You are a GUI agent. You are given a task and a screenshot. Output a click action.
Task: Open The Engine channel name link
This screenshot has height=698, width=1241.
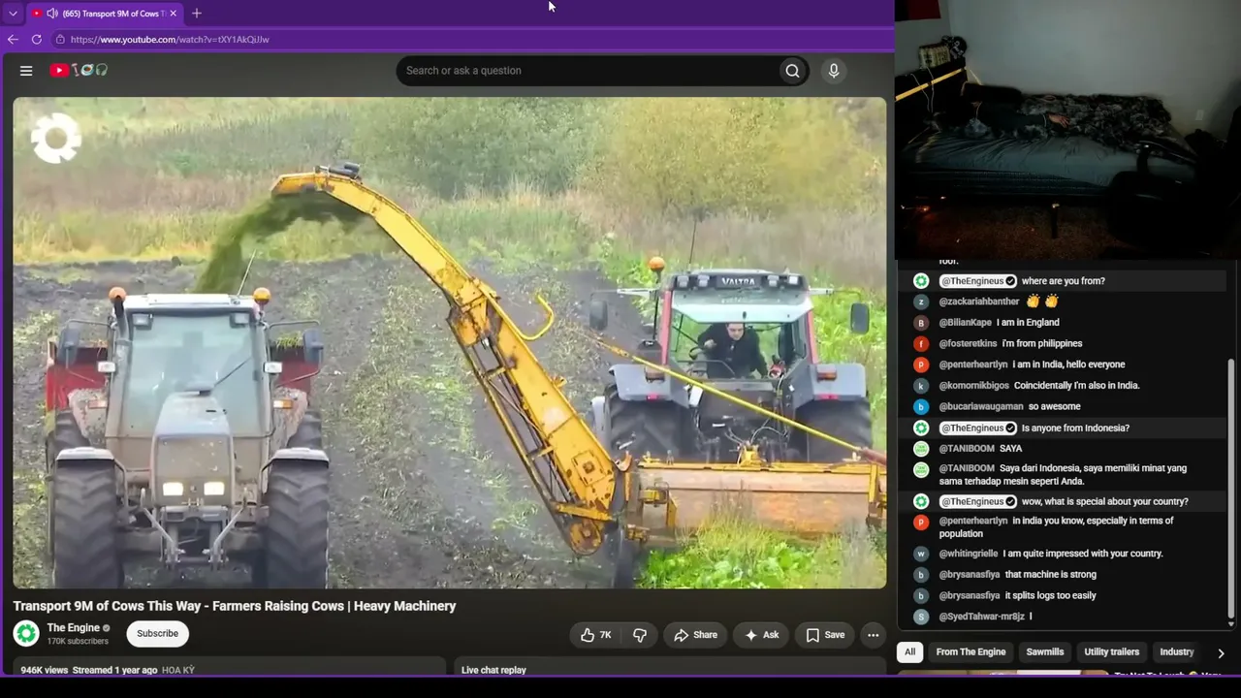coord(74,628)
